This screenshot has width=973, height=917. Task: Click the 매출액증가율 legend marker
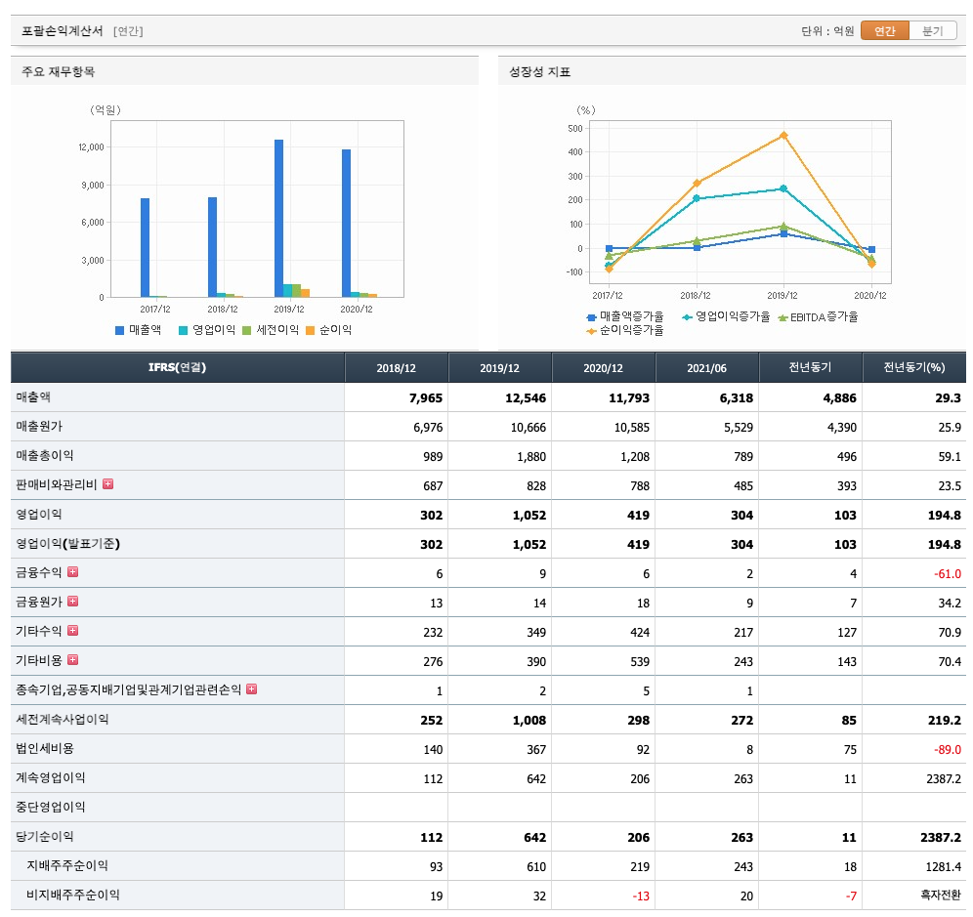coord(591,317)
